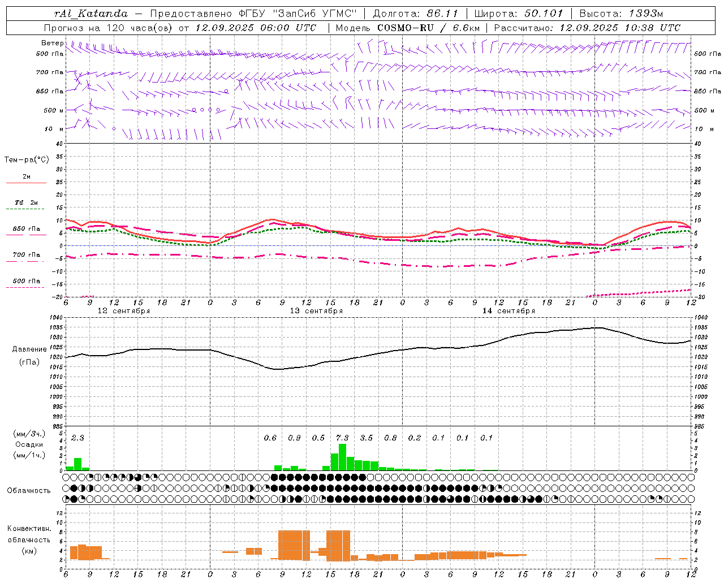Click the Долгота: 86.11 value

click(x=416, y=14)
